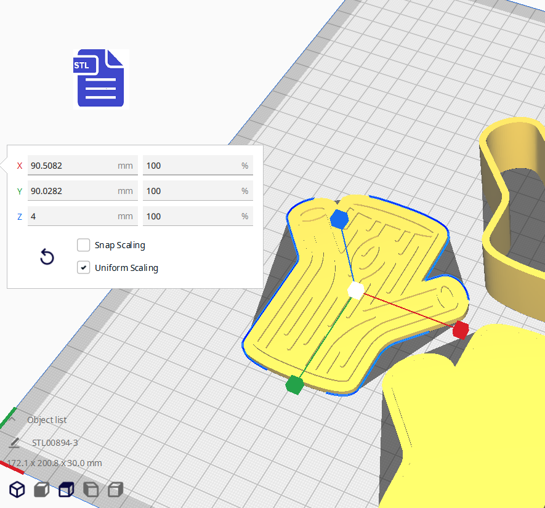Switch to front view camera icon

pos(41,490)
